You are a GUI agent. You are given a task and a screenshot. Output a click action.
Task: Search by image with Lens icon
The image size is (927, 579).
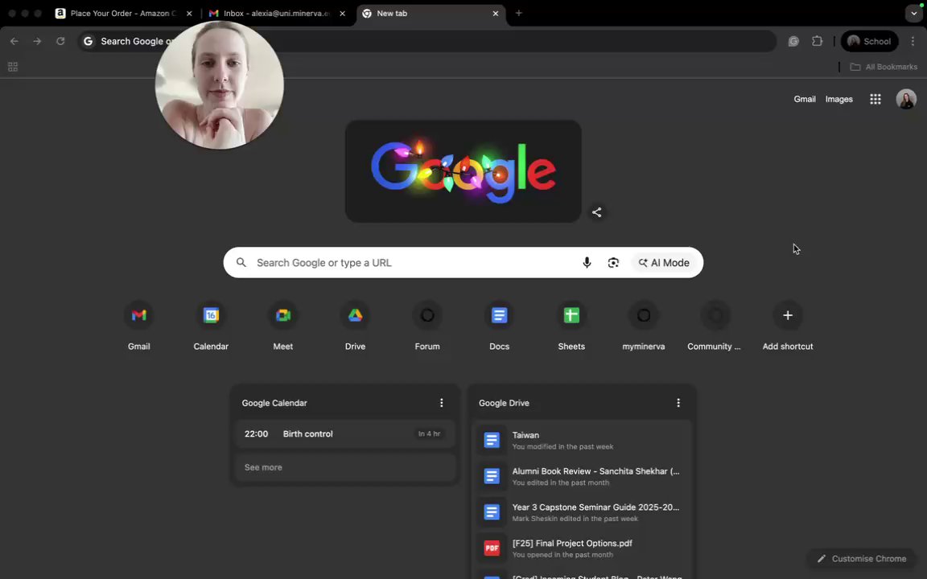613,263
